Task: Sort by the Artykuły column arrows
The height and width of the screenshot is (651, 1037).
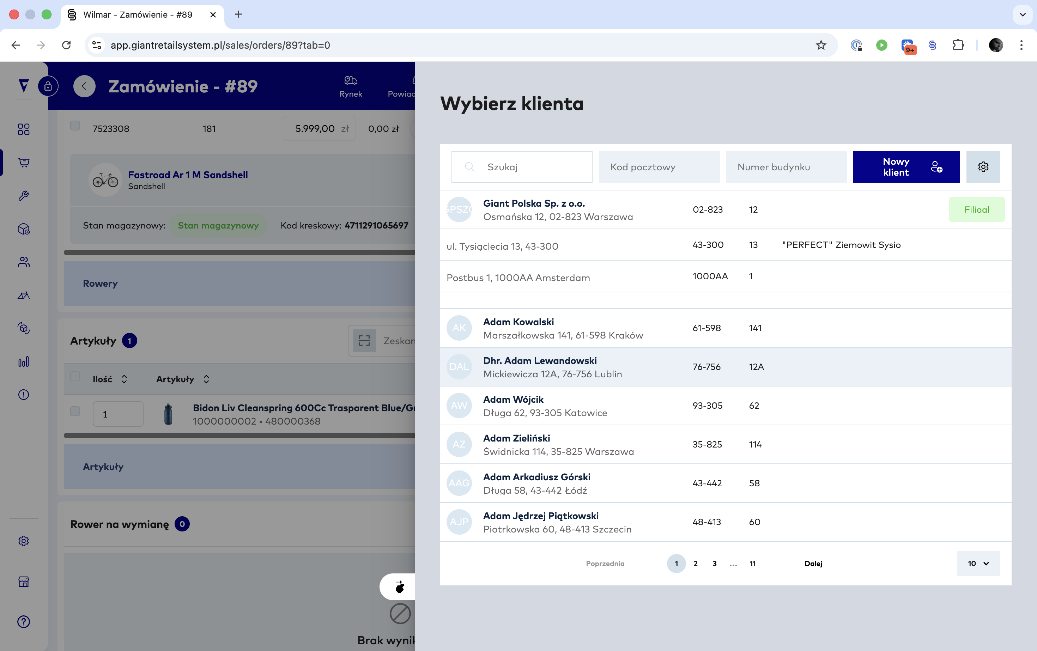Action: tap(206, 379)
